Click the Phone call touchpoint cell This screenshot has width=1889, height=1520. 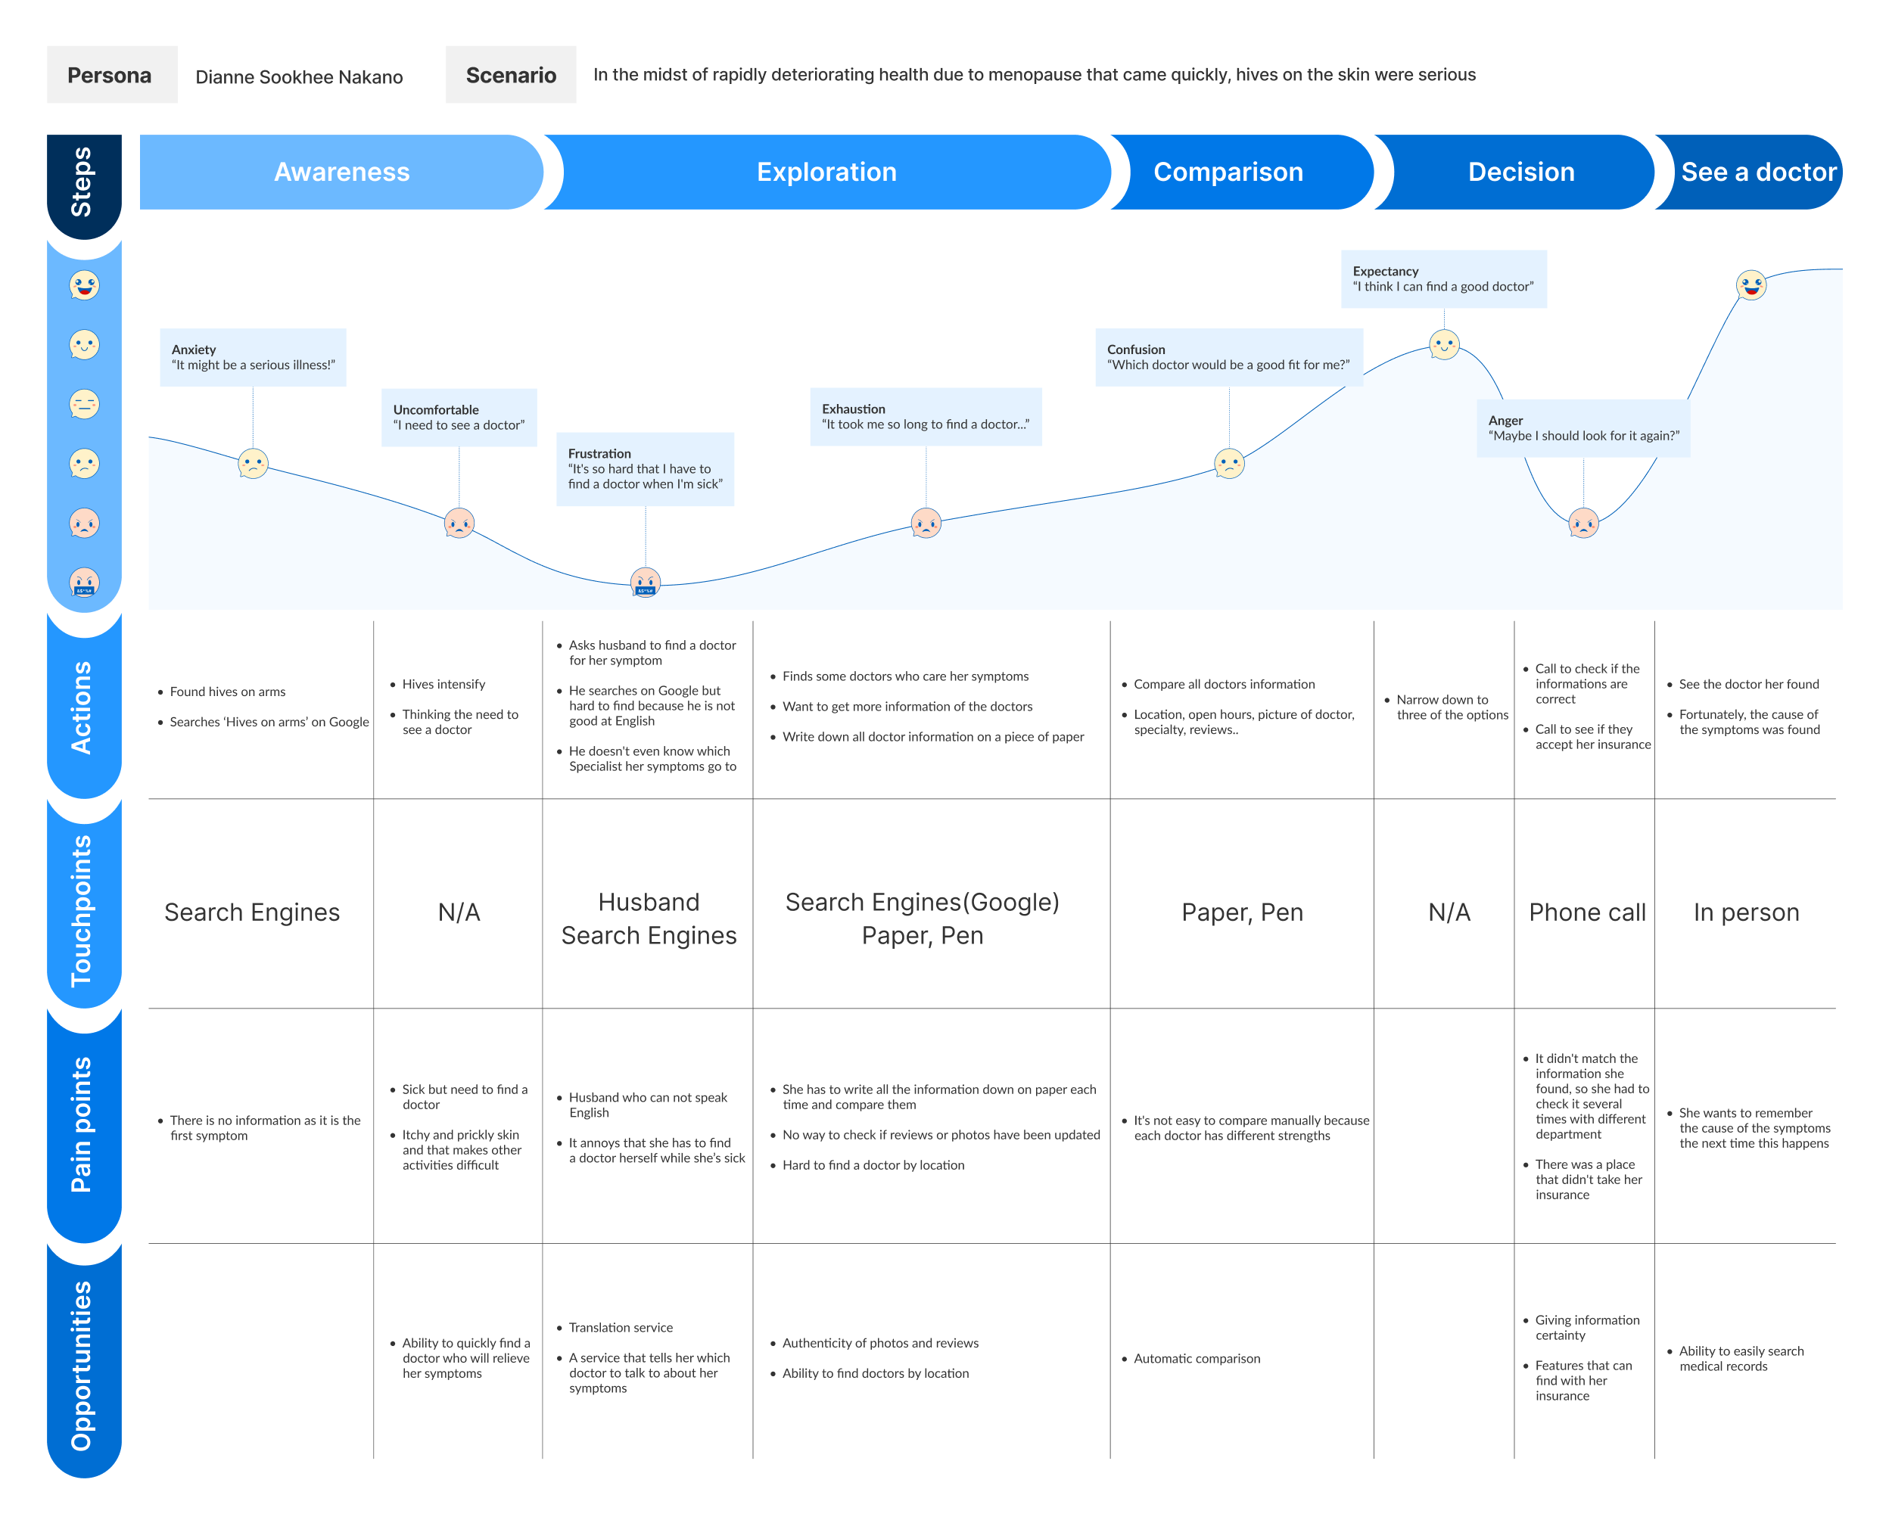pos(1587,912)
